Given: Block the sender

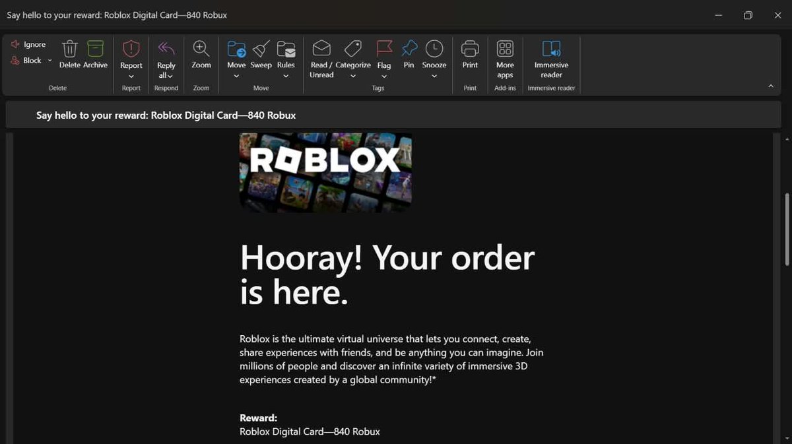Looking at the screenshot, I should (x=26, y=60).
